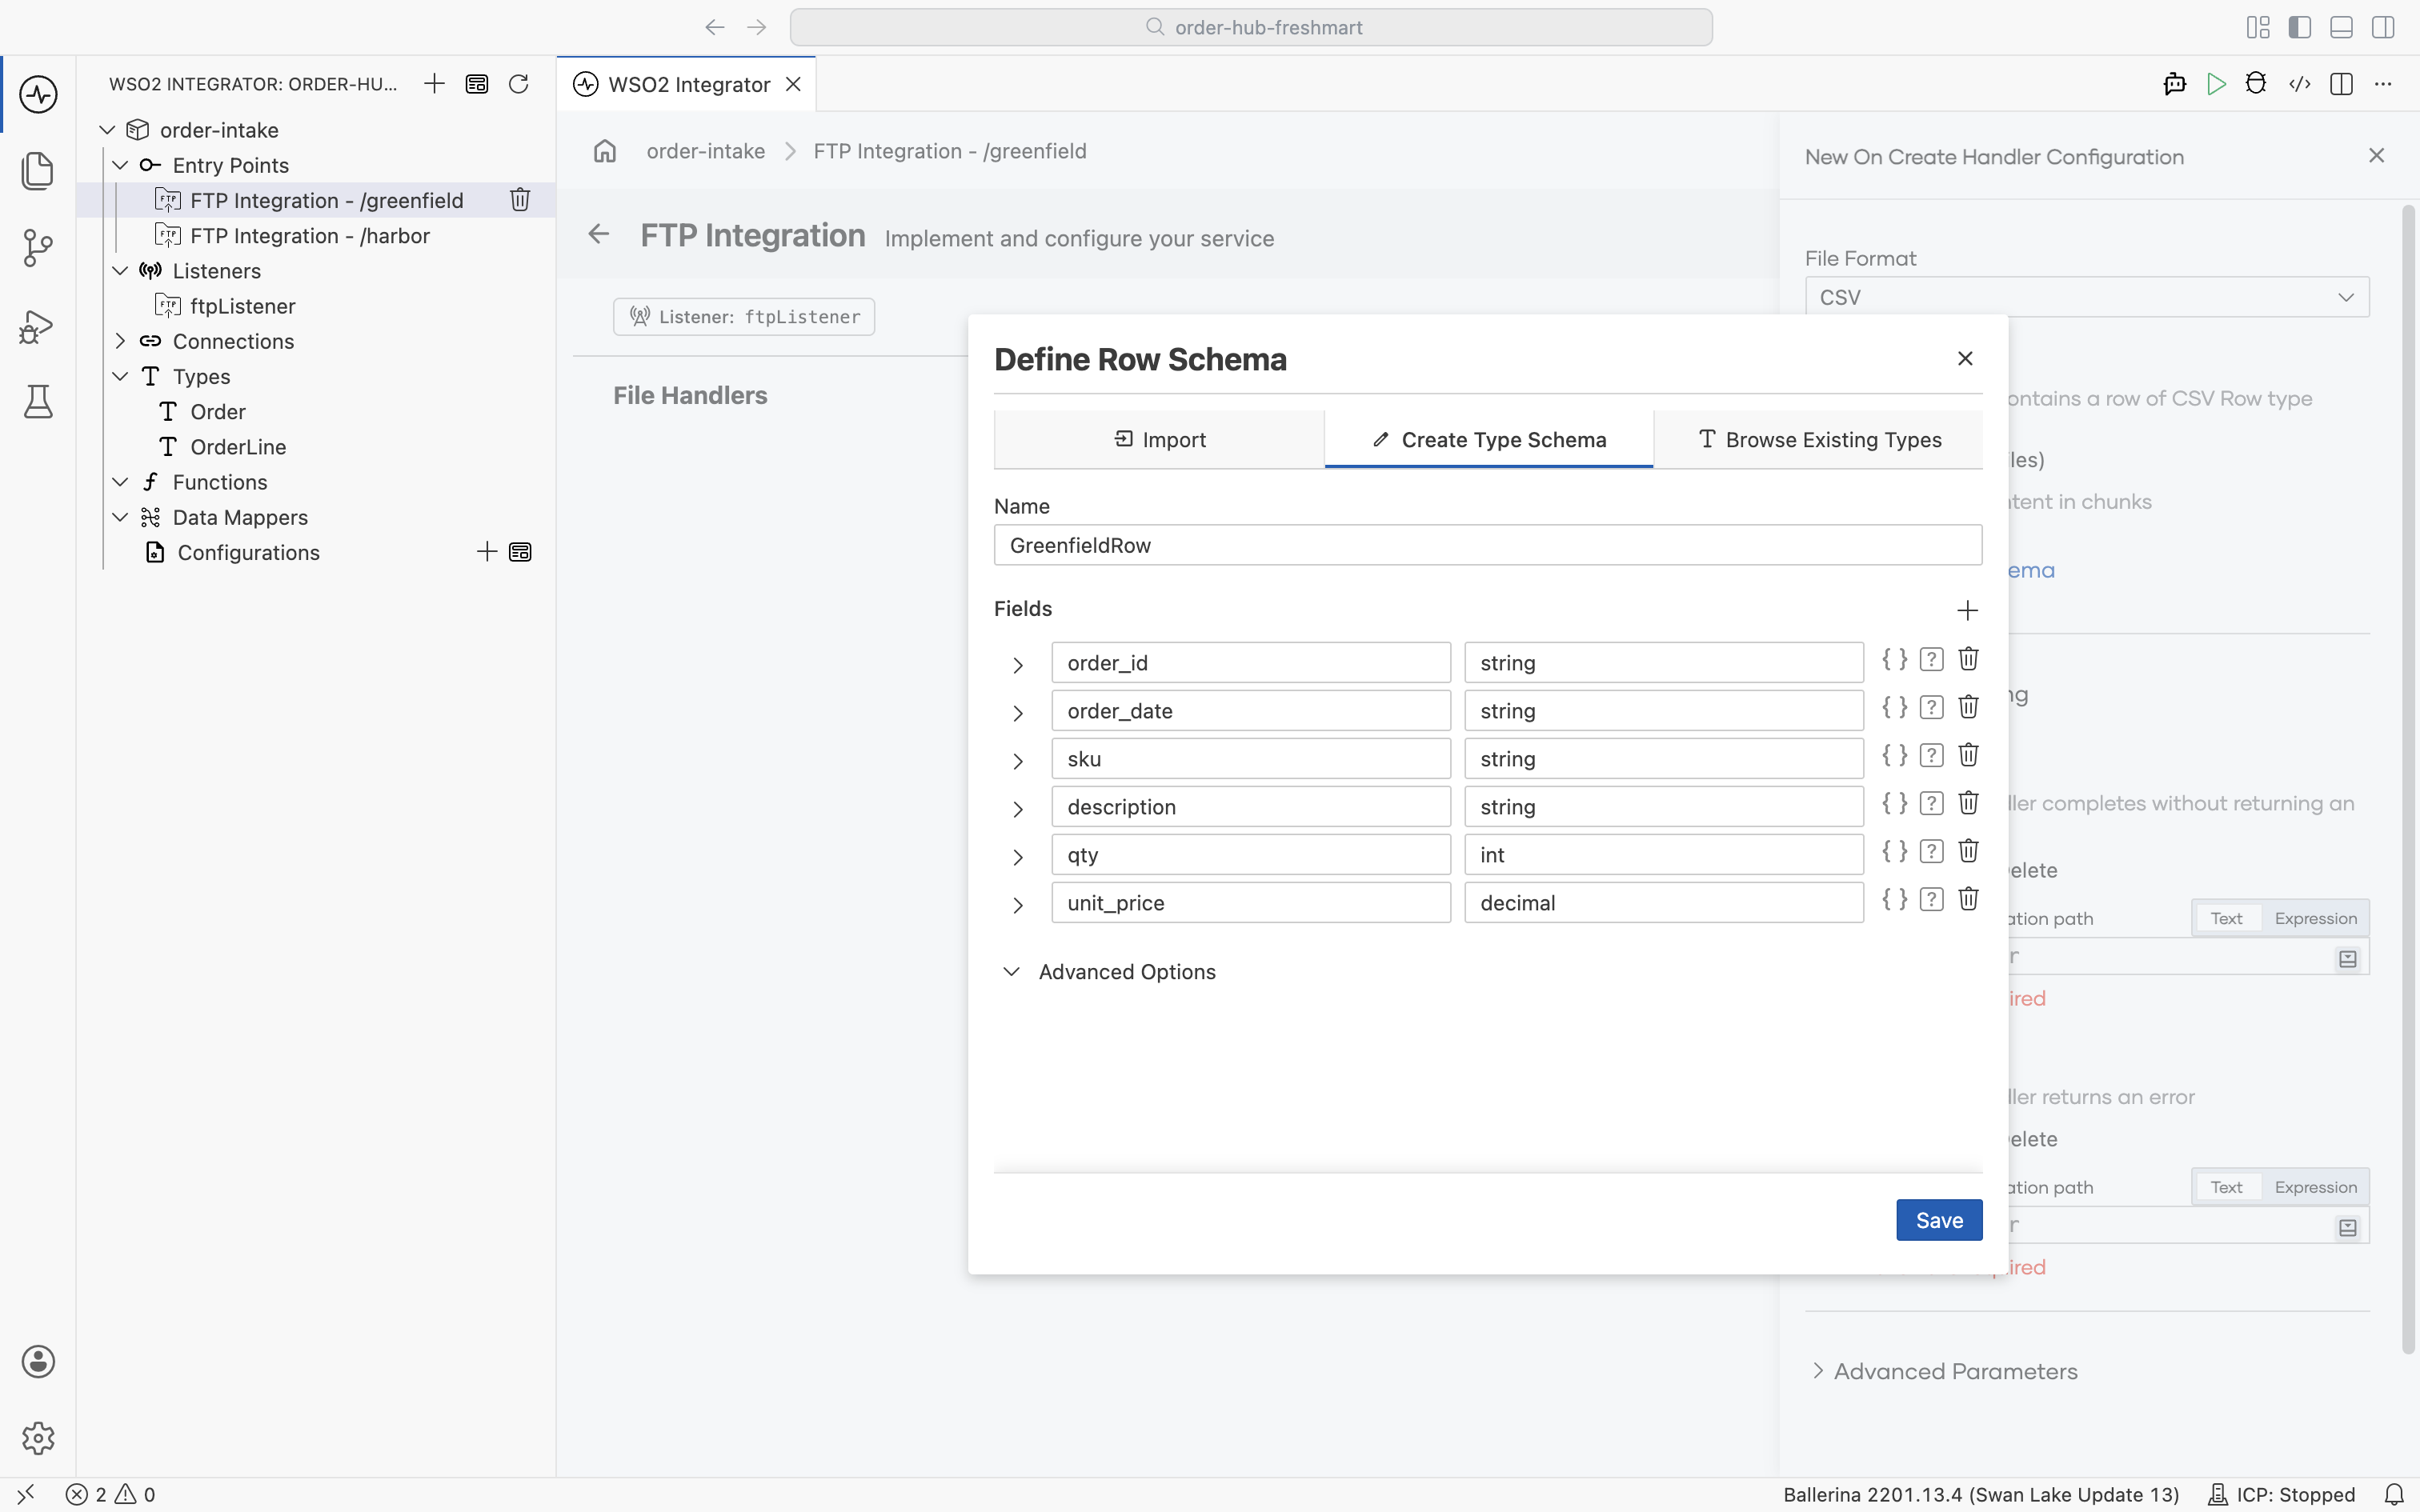Switch to Browse Existing Types tab
This screenshot has width=2420, height=1512.
pos(1818,440)
